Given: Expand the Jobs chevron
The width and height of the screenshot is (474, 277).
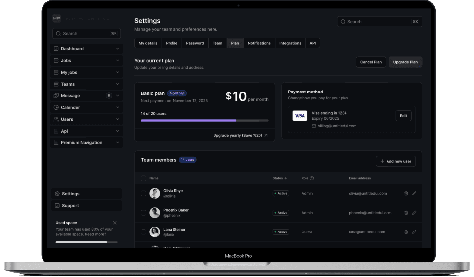Looking at the screenshot, I should pos(117,60).
